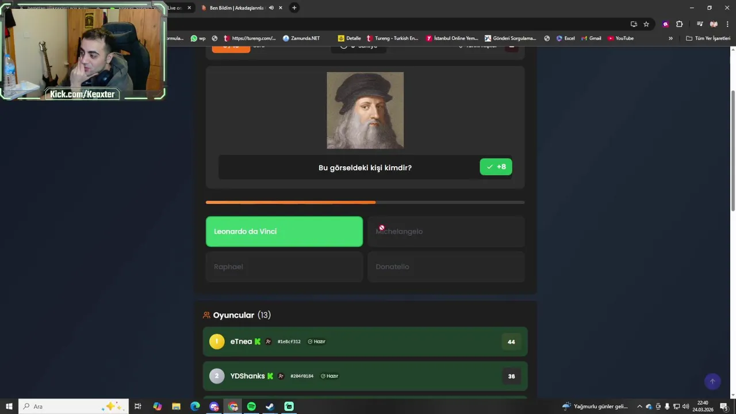Image resolution: width=736 pixels, height=414 pixels.
Task: Open the tureng.com bookmark
Action: pos(250,38)
